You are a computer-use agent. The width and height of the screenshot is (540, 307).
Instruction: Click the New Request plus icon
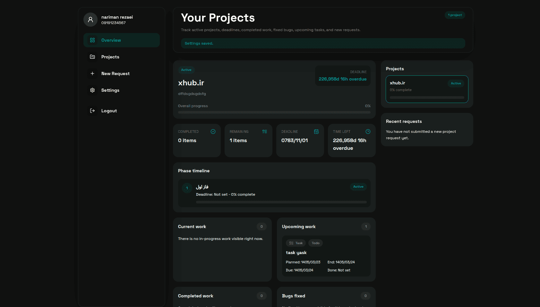coord(92,73)
